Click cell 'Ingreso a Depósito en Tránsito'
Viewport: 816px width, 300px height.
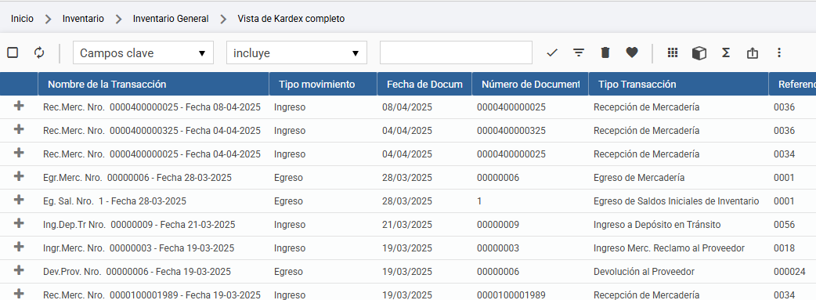click(x=657, y=225)
